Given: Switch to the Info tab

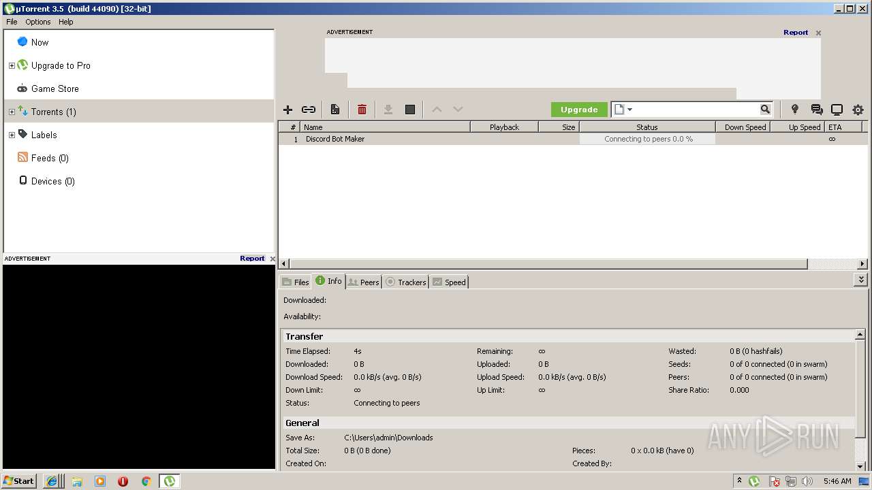Looking at the screenshot, I should coord(329,281).
